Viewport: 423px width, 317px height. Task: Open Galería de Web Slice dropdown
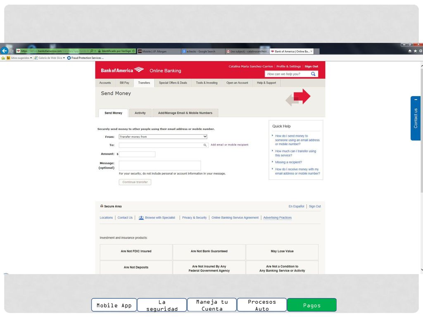click(x=50, y=58)
